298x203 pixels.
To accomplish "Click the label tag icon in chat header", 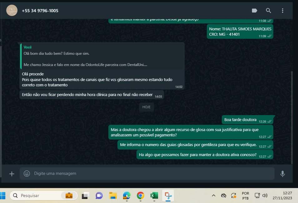I will pyautogui.click(x=254, y=11).
